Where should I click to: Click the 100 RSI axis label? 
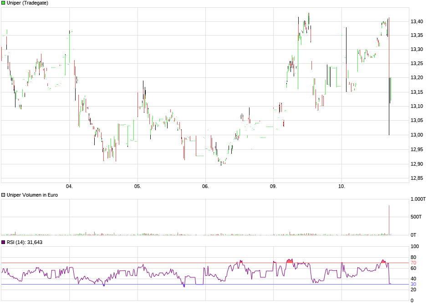click(415, 246)
